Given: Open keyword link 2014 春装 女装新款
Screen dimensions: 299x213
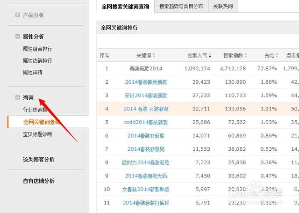Looking at the screenshot, I should point(146,109).
